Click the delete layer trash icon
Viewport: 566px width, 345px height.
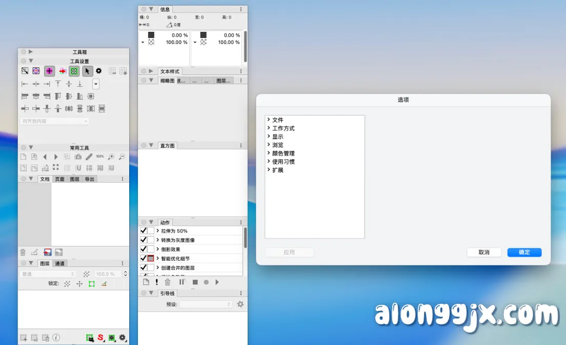tap(23, 252)
